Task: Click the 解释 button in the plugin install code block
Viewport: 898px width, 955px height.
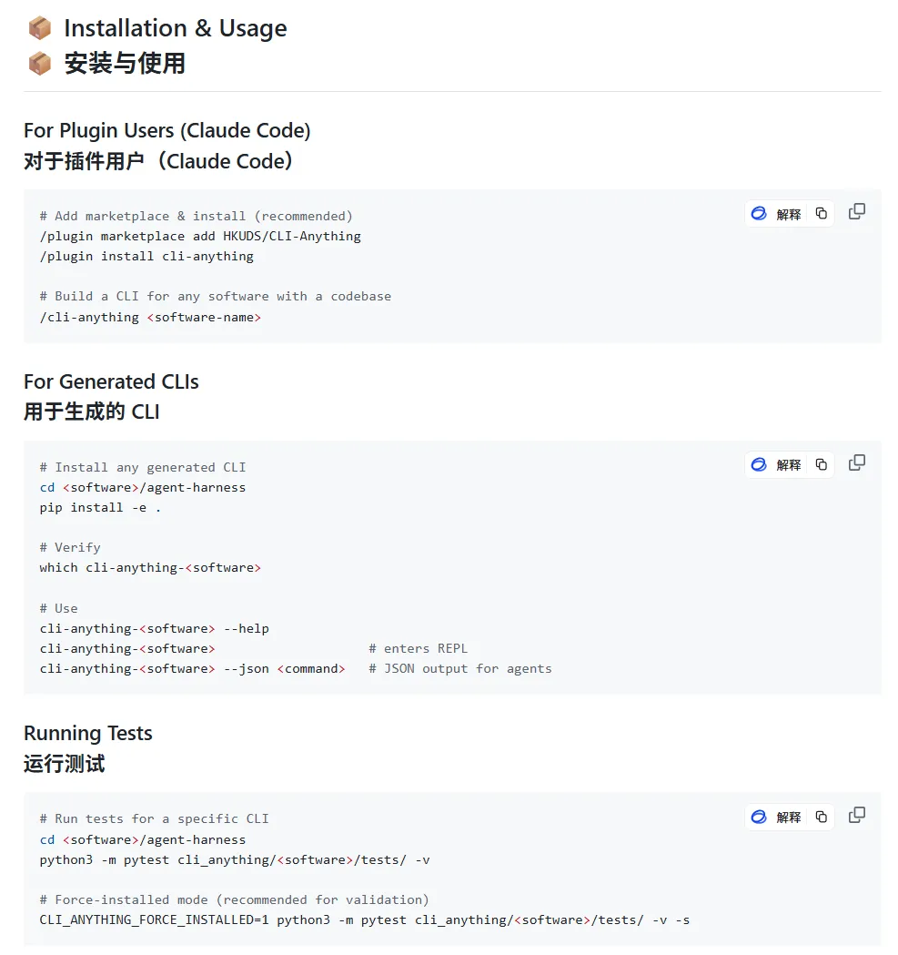Action: pyautogui.click(x=788, y=214)
